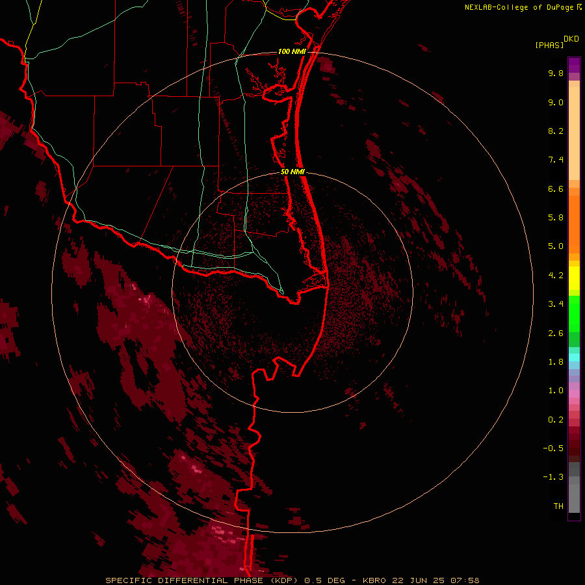Click the 5.0 value on the scale
This screenshot has width=585, height=585.
[556, 246]
